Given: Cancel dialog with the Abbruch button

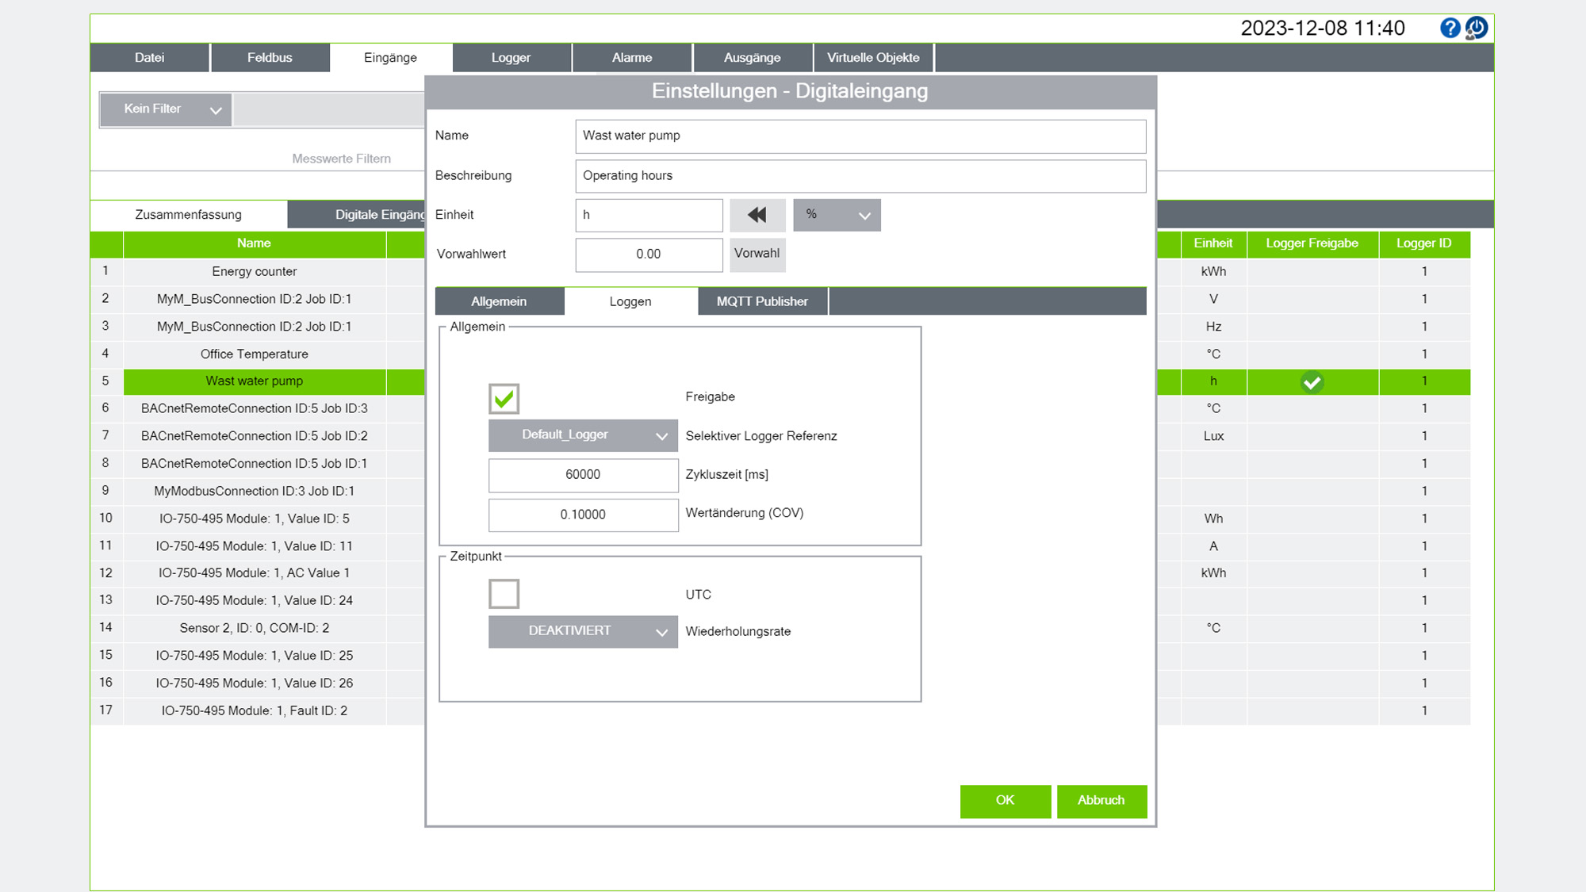Looking at the screenshot, I should (x=1101, y=801).
